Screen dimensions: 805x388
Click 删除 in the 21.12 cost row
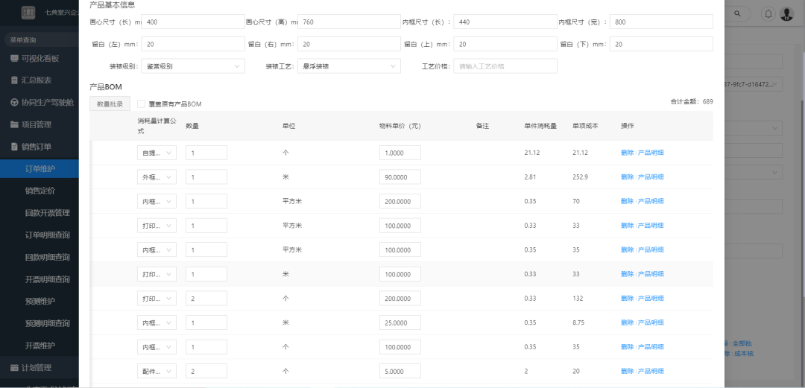tap(627, 153)
